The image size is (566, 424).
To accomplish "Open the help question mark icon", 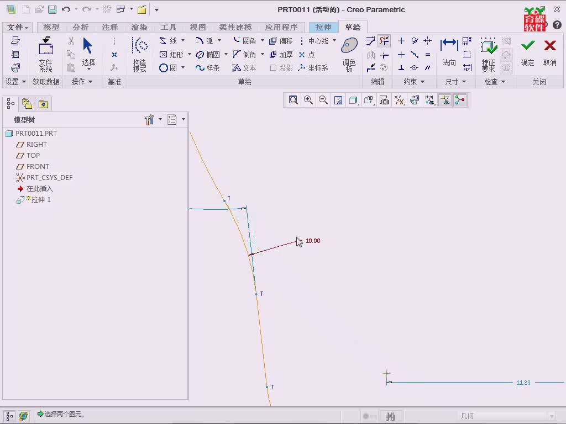I will (557, 24).
